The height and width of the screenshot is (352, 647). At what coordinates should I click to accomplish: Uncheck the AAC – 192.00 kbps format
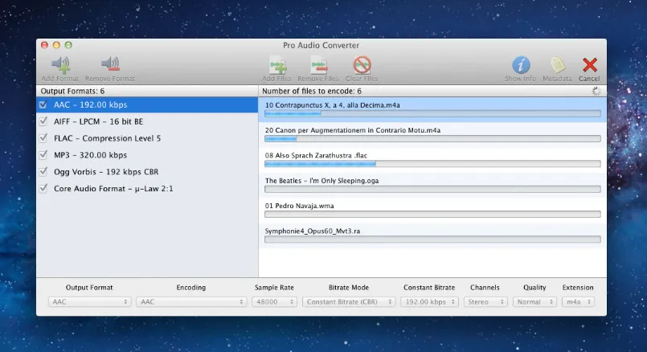click(x=43, y=104)
